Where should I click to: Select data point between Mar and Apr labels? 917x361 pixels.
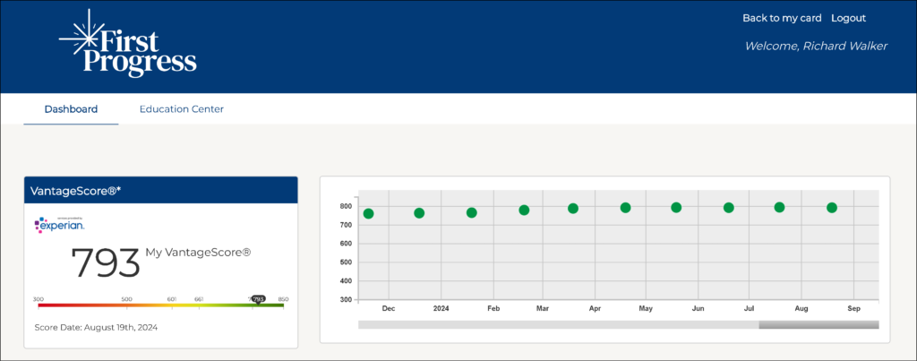pos(573,208)
